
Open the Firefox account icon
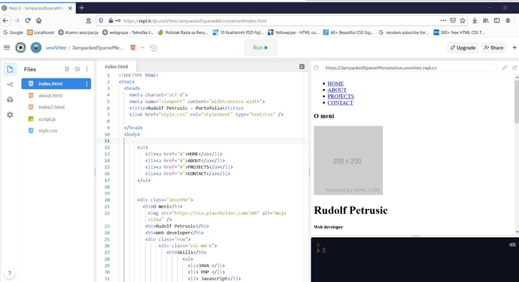tap(508, 20)
